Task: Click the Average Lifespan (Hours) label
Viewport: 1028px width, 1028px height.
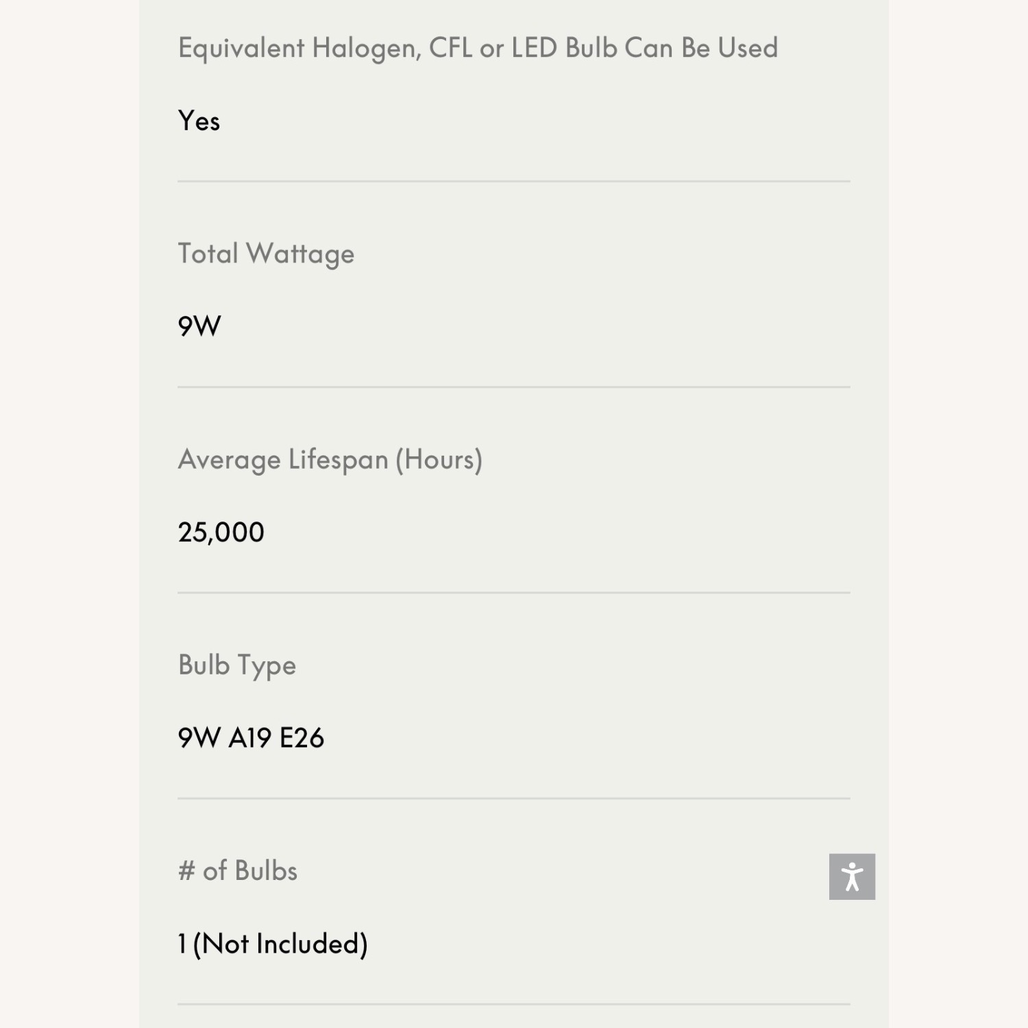Action: coord(330,460)
